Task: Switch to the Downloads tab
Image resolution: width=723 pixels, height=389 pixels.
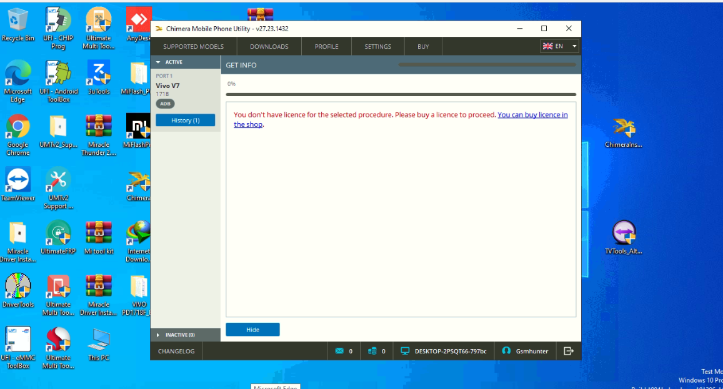Action: pos(269,47)
